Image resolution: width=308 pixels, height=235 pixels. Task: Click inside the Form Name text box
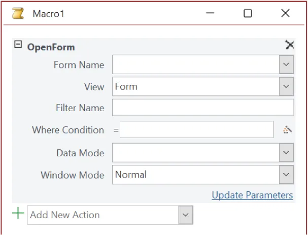[x=195, y=64]
